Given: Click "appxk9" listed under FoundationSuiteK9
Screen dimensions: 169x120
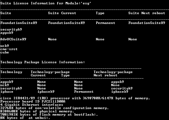Looking at the screenshot, I should pos(7,33).
